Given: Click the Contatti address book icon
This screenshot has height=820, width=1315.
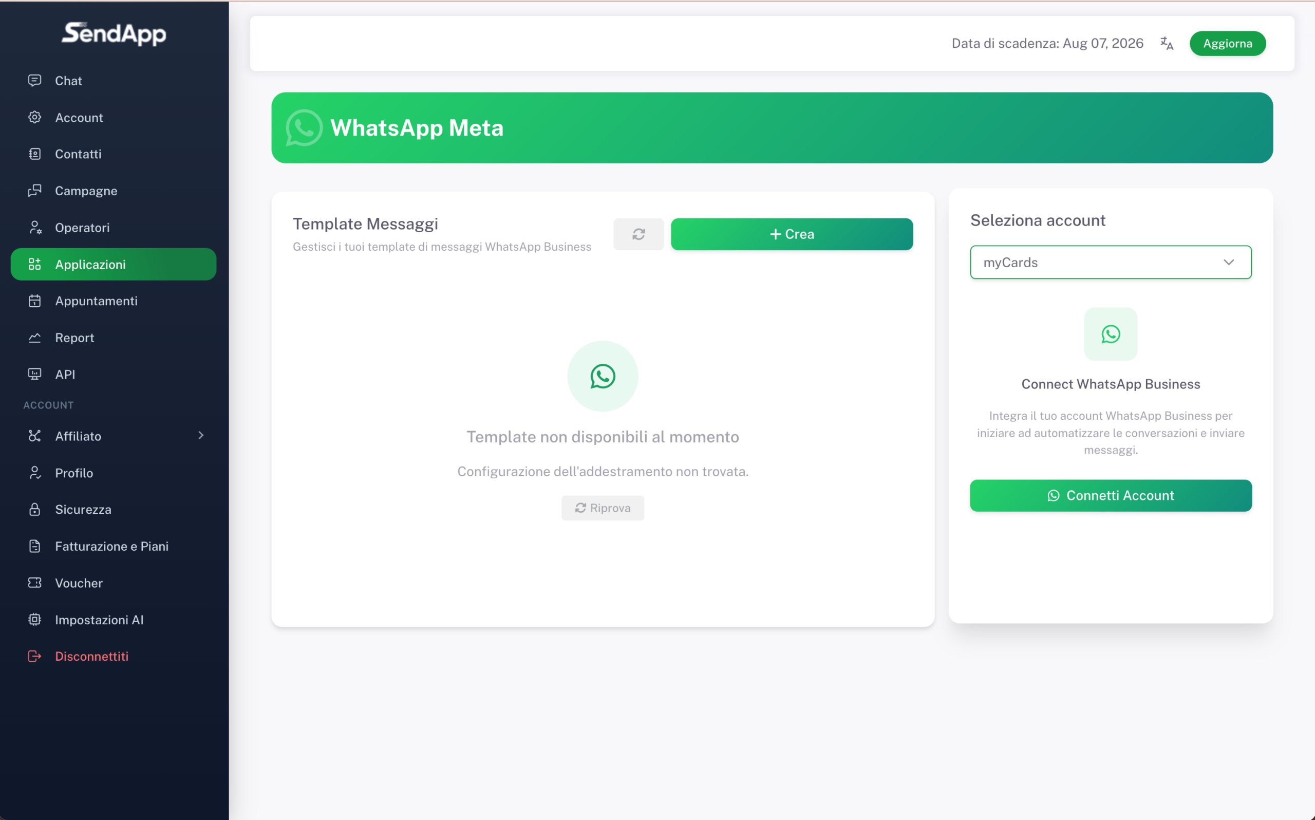Looking at the screenshot, I should (35, 154).
